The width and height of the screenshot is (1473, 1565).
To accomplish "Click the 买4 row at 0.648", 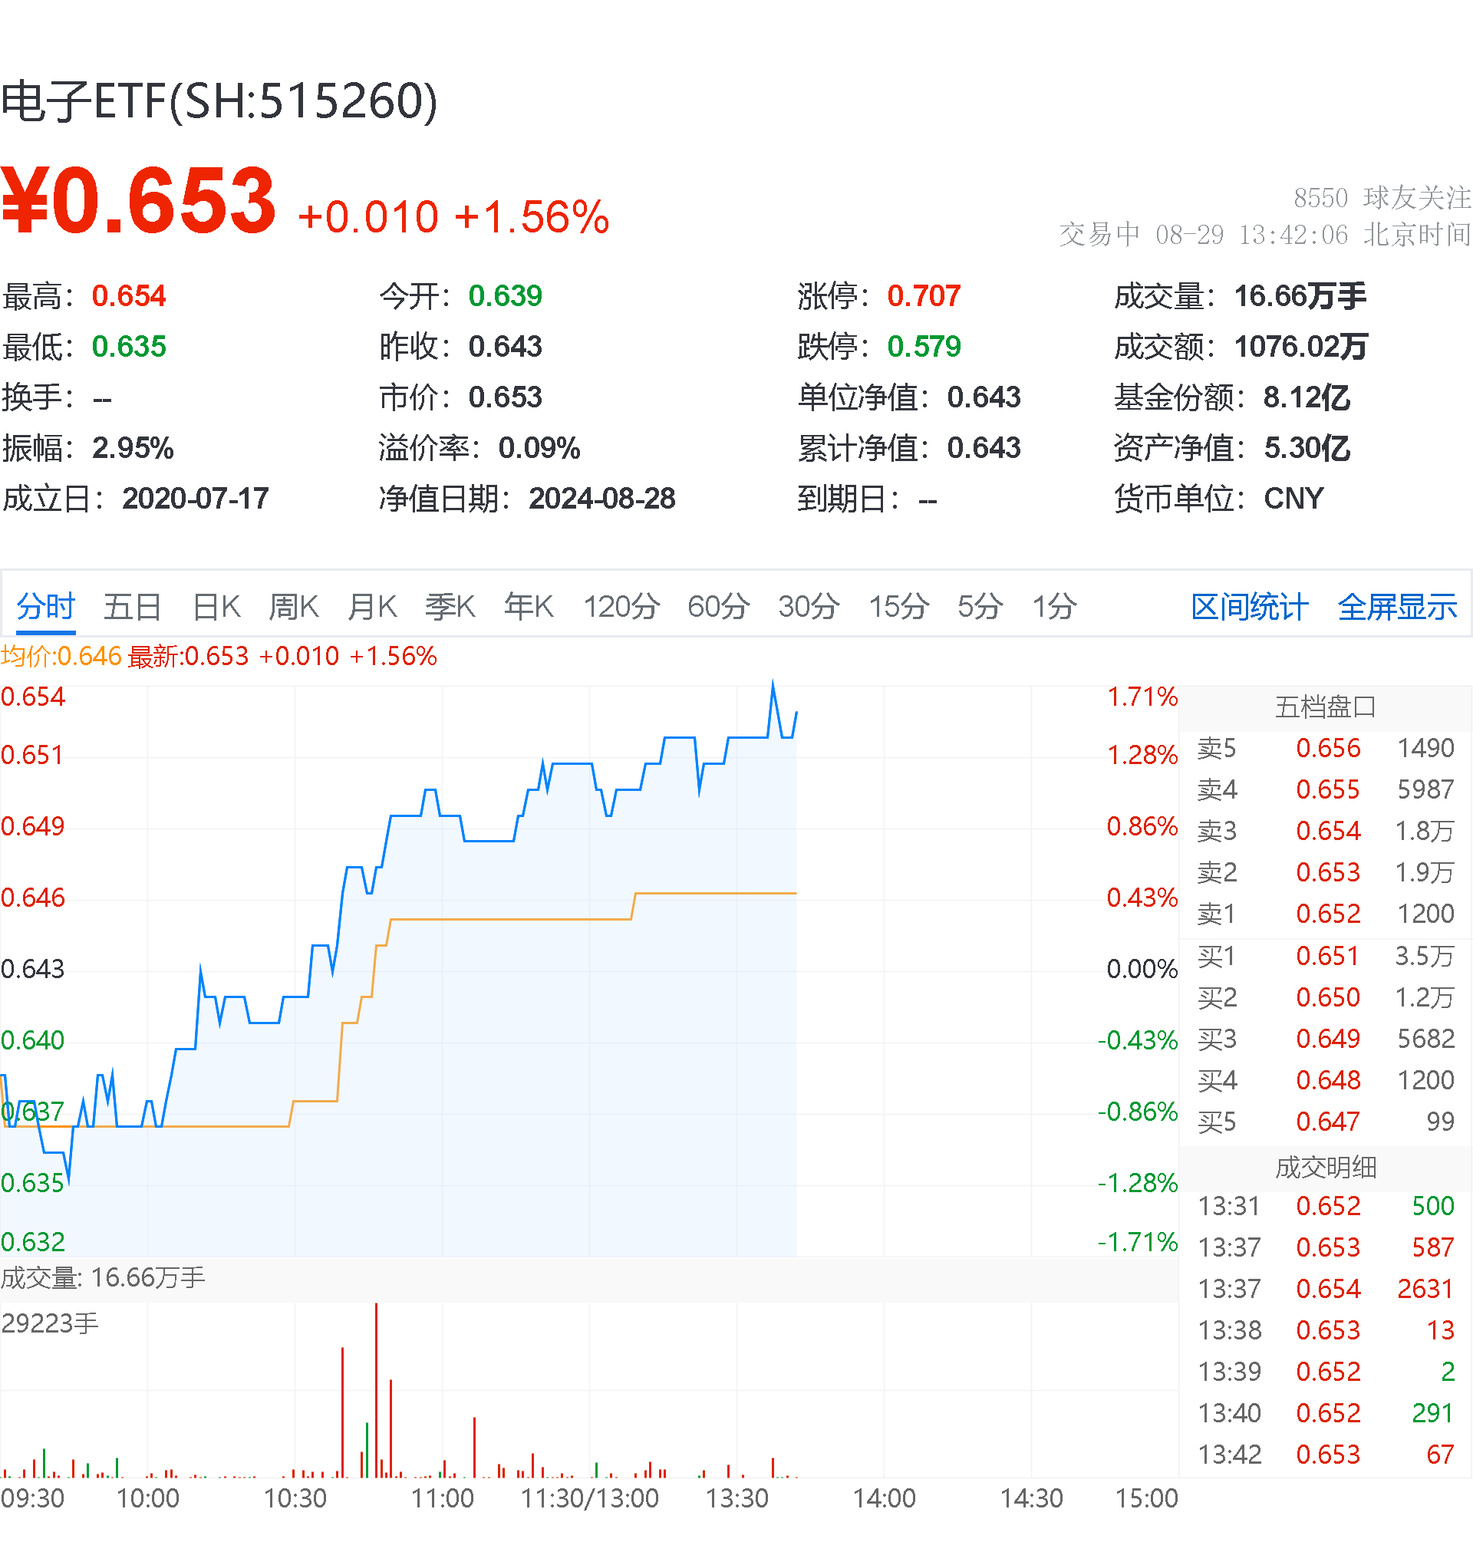I will pos(1326,1080).
